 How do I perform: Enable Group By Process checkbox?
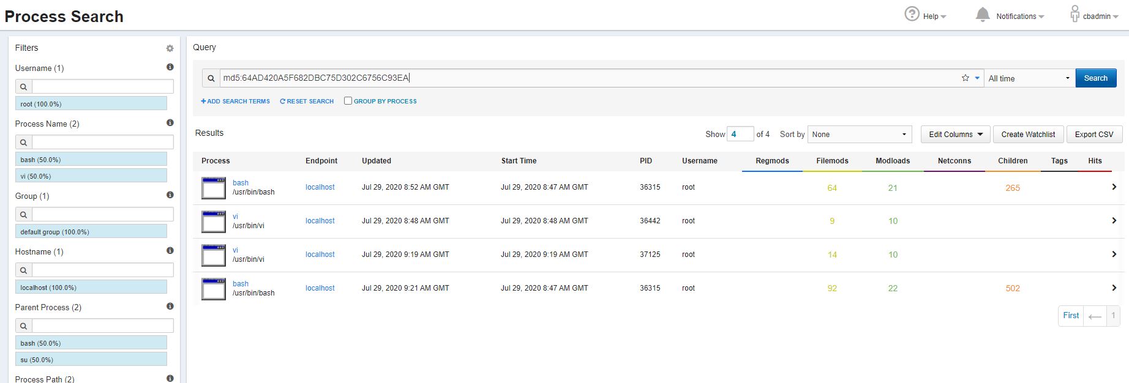point(348,101)
